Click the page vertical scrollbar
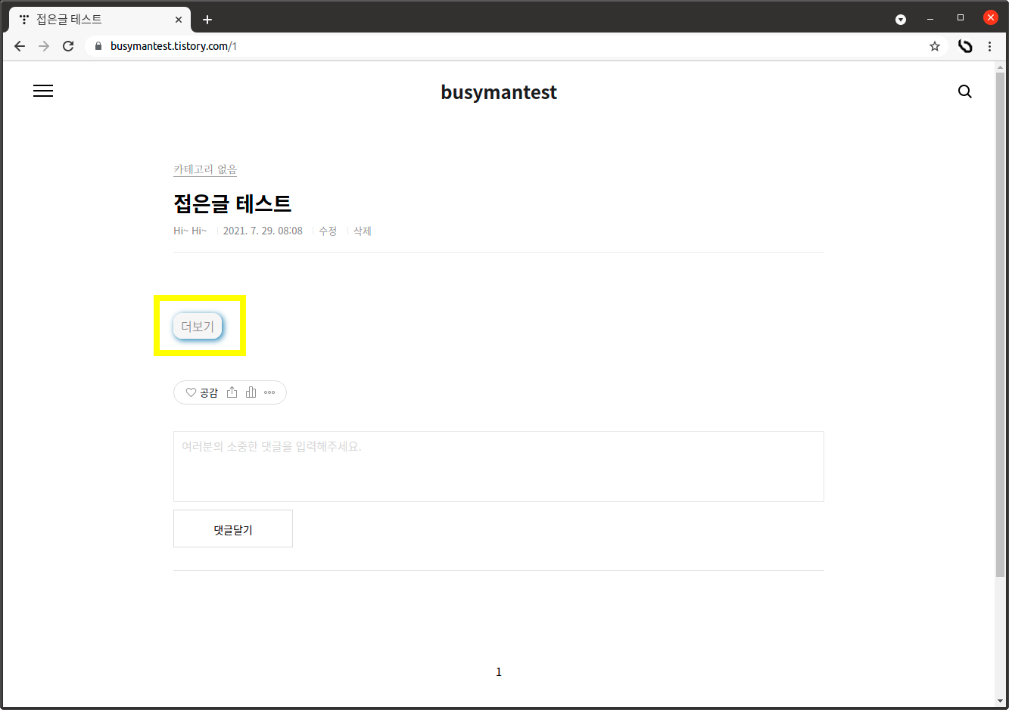The width and height of the screenshot is (1009, 710). pos(1001,325)
